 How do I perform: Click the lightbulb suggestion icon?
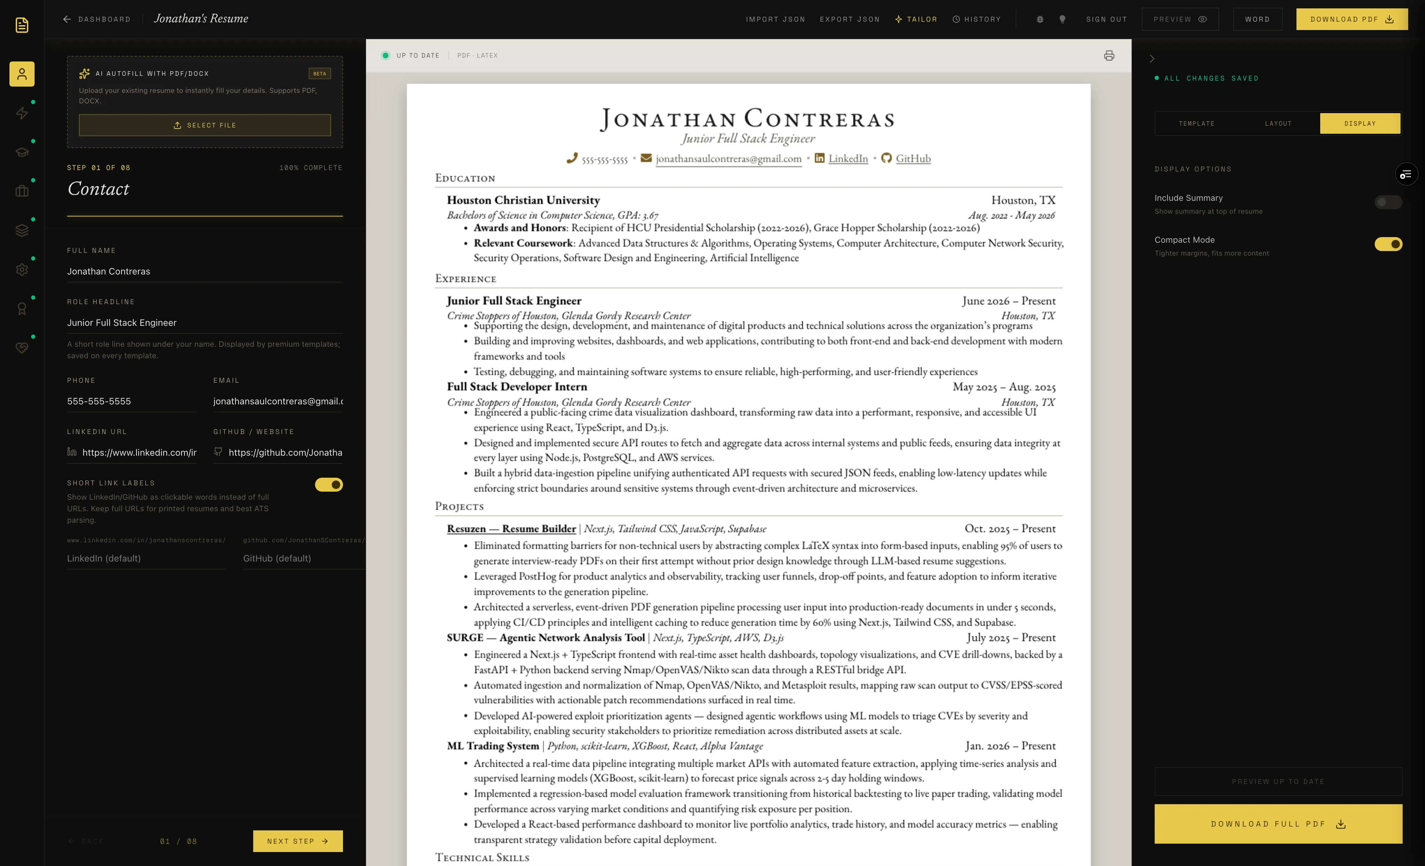coord(1062,19)
